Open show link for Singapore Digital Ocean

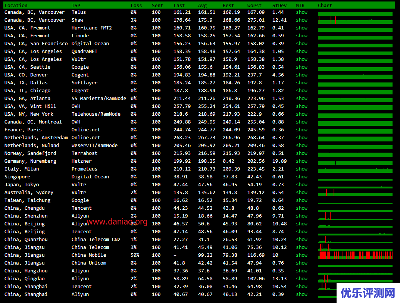click(x=301, y=177)
